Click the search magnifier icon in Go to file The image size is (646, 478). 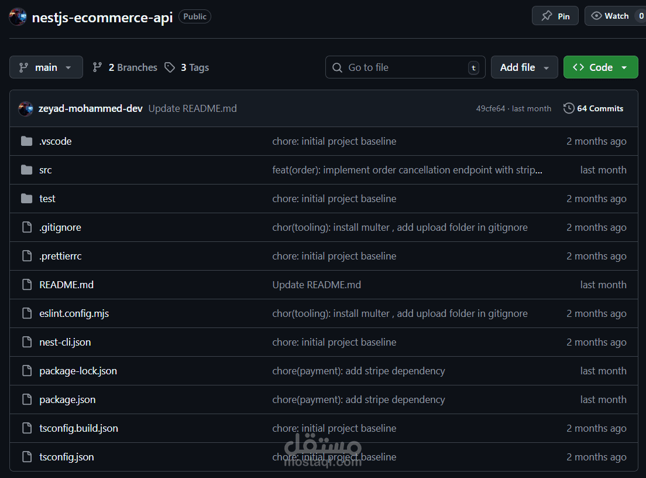click(337, 67)
